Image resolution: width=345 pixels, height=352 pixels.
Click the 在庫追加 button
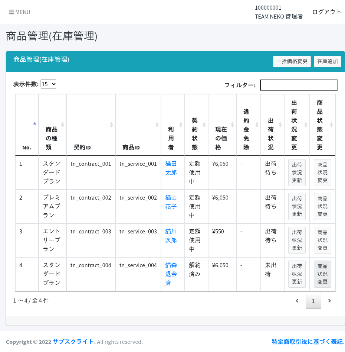pos(328,61)
